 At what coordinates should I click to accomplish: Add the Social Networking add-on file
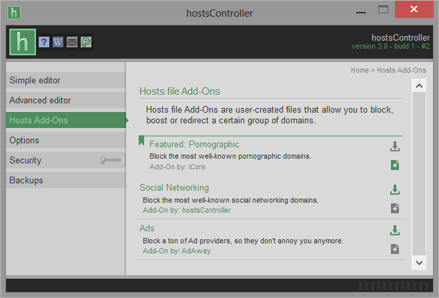(x=395, y=209)
